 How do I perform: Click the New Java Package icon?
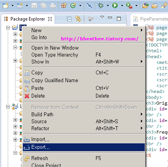pos(64,5)
